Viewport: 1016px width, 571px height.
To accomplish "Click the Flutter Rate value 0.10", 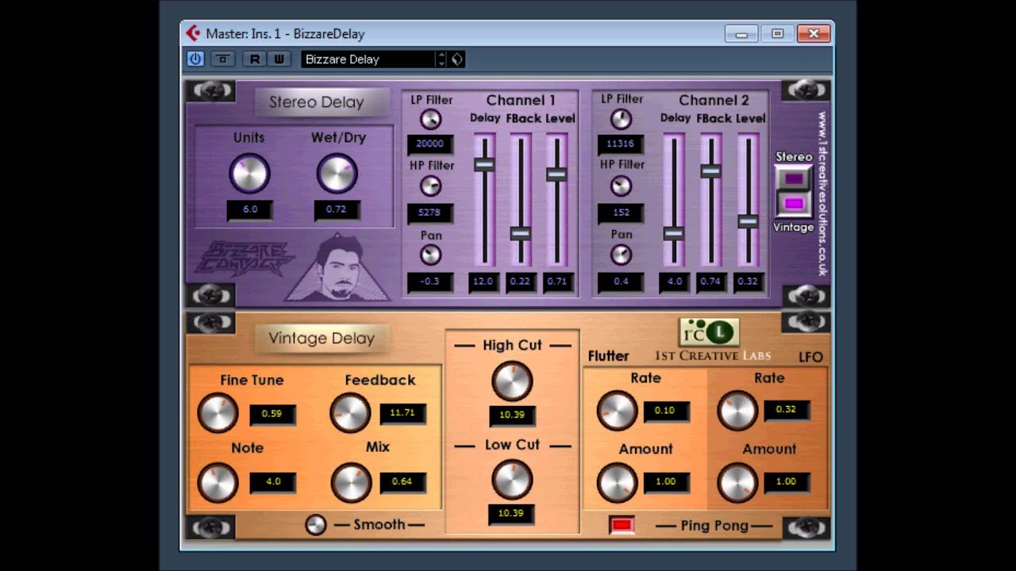I will point(665,411).
